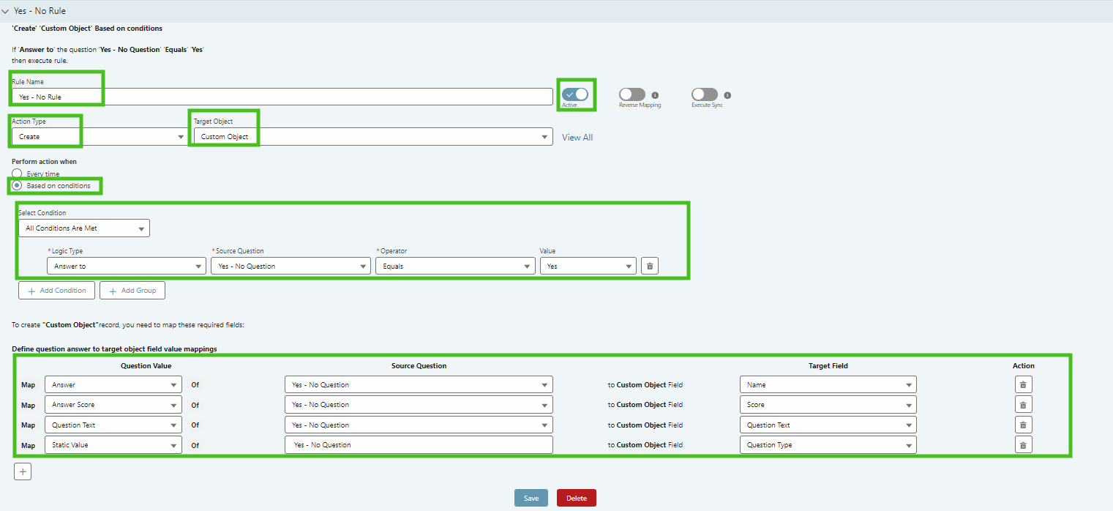Click the Add Group button

pyautogui.click(x=132, y=291)
